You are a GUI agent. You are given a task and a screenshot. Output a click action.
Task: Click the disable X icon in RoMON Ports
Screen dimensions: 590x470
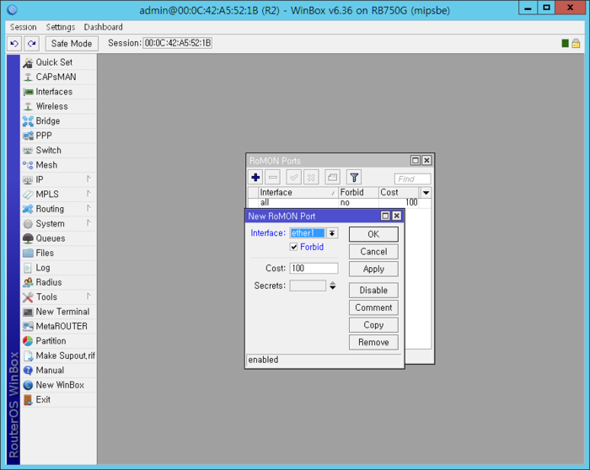click(x=311, y=178)
